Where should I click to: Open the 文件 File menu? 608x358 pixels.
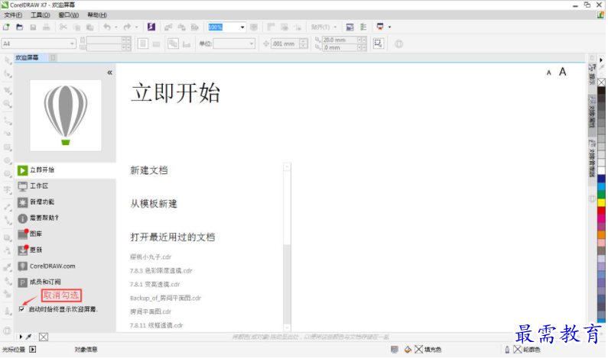tap(13, 15)
